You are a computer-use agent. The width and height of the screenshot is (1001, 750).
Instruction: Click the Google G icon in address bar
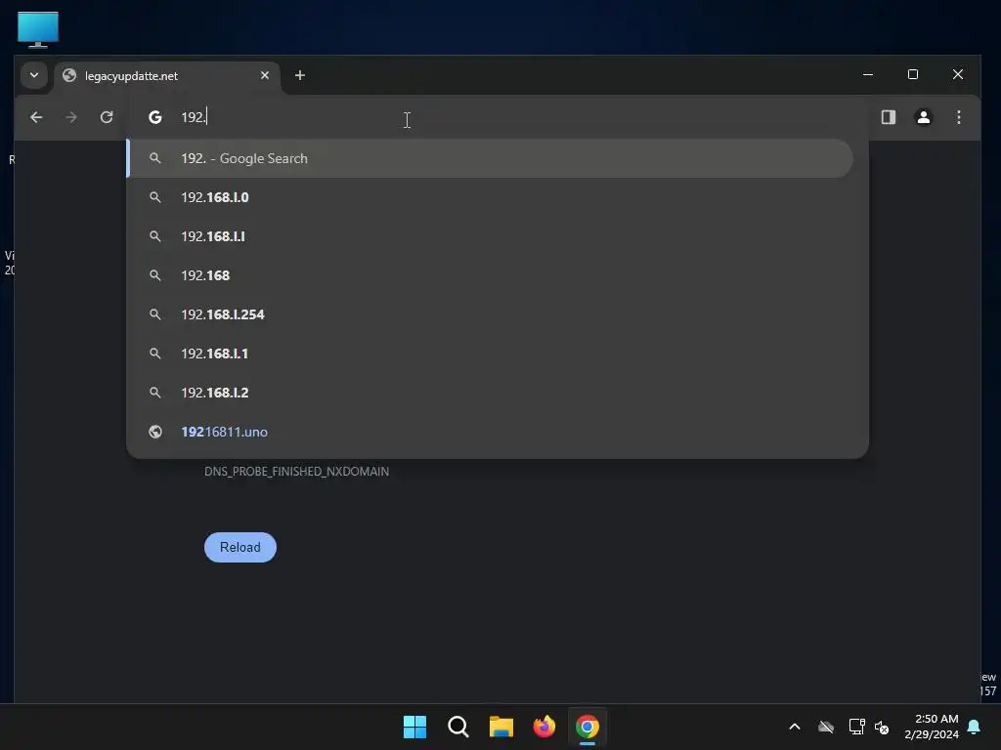click(155, 117)
